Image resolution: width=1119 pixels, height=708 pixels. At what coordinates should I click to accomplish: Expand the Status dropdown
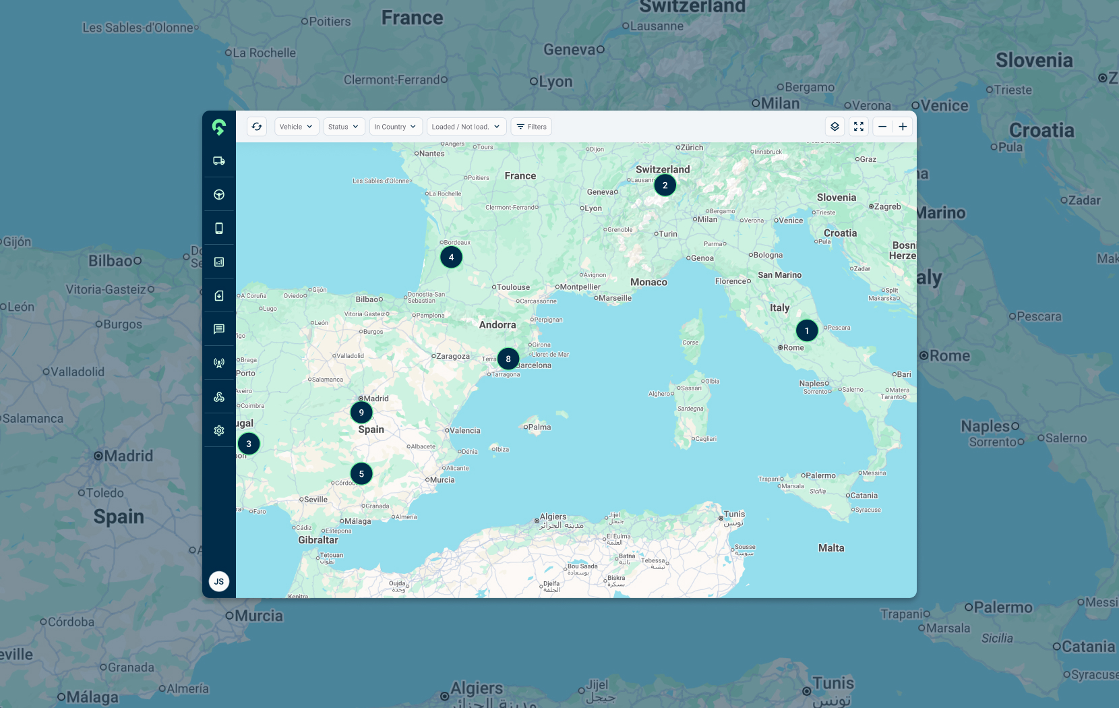coord(344,127)
